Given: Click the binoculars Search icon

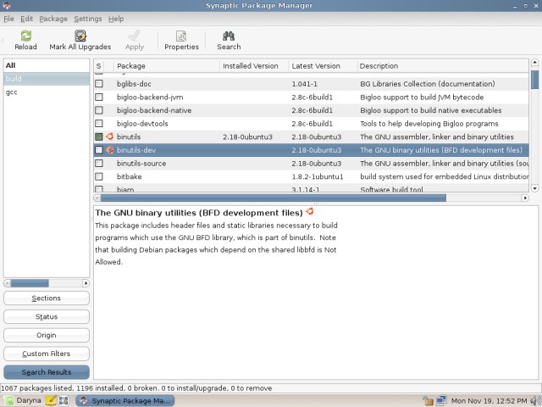Looking at the screenshot, I should click(229, 36).
